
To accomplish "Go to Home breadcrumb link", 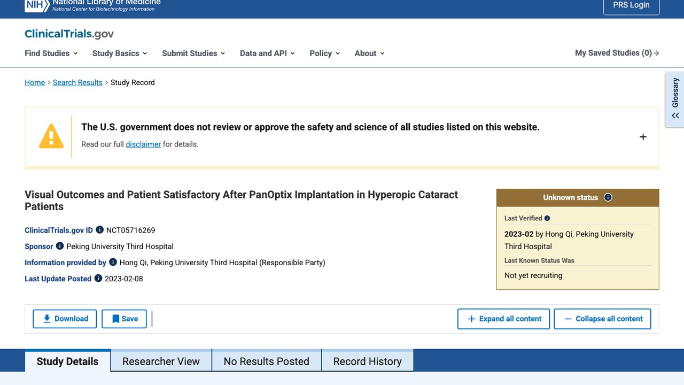I will click(x=35, y=82).
